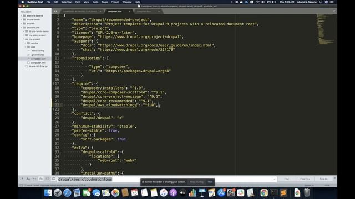Collapse the youtube_vid folder
This screenshot has height=199, width=355.
coord(21,27)
